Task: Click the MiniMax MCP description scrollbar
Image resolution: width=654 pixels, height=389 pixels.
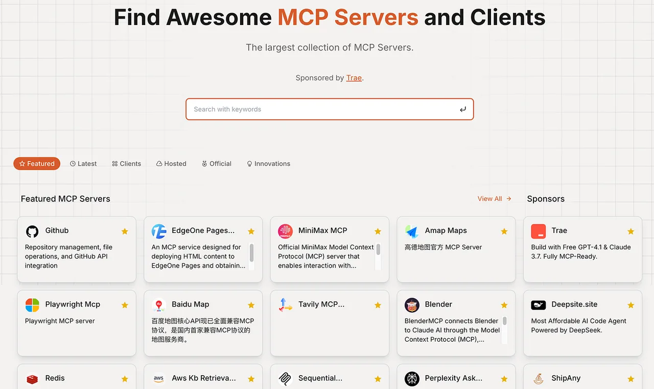Action: (x=378, y=256)
